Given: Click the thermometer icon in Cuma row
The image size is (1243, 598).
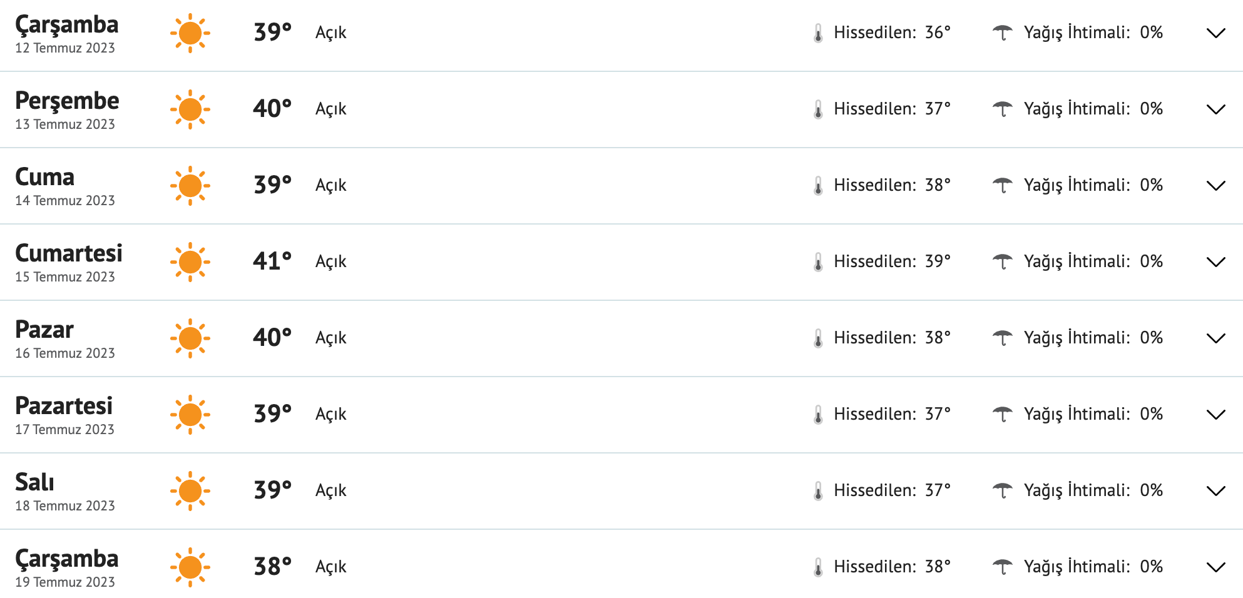Looking at the screenshot, I should (818, 186).
